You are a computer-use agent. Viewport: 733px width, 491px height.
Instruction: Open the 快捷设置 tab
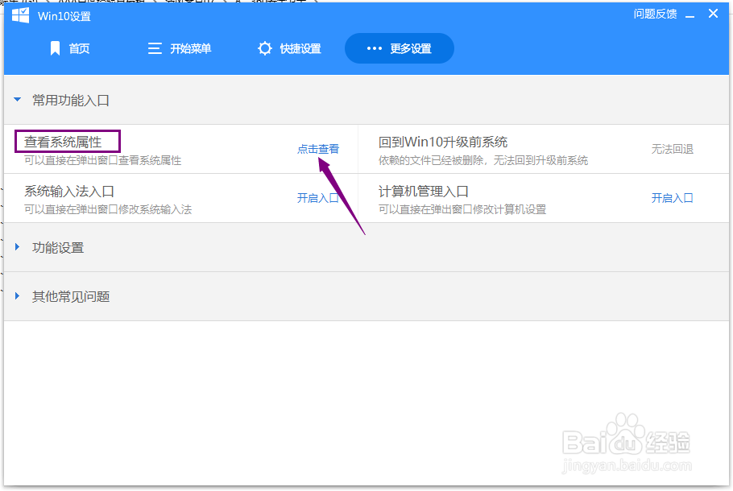point(289,48)
